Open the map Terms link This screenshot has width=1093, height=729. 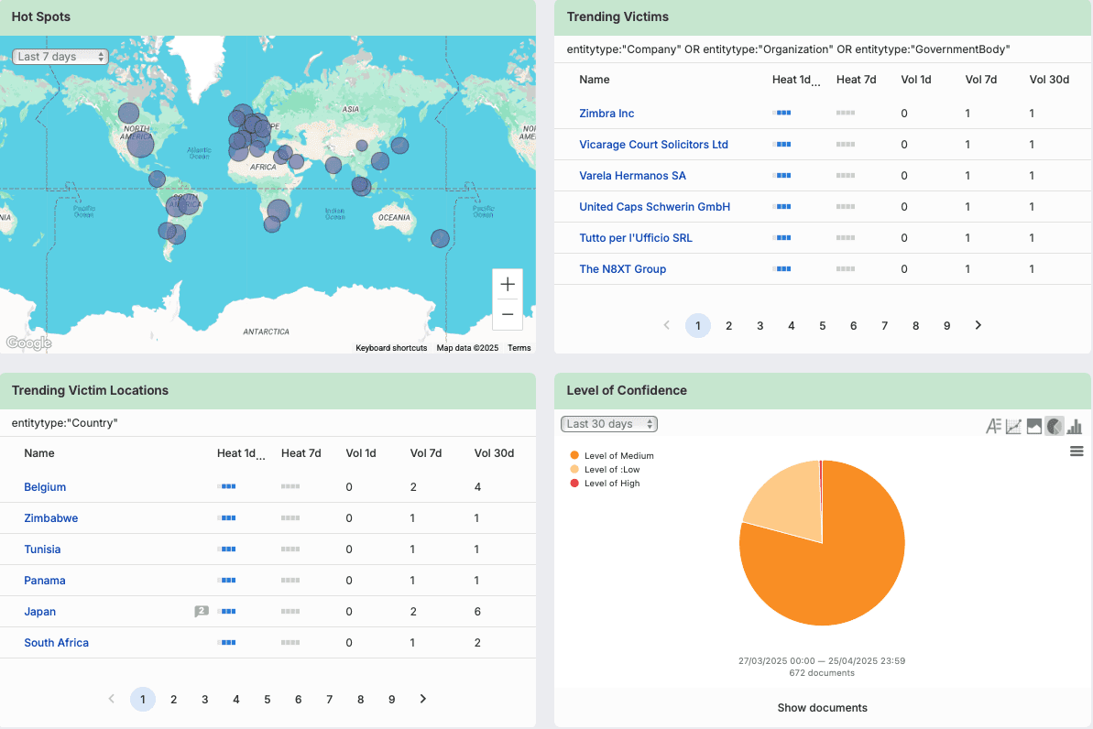click(519, 348)
